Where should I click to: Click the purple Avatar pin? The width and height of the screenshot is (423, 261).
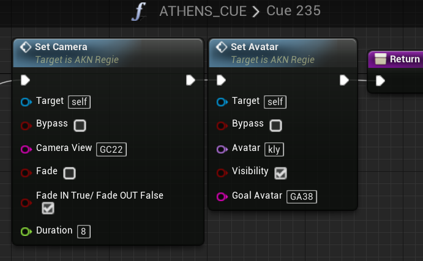pos(222,149)
